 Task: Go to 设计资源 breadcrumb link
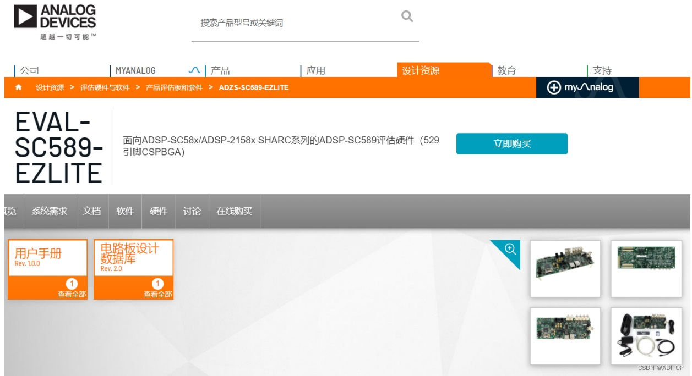[x=50, y=87]
